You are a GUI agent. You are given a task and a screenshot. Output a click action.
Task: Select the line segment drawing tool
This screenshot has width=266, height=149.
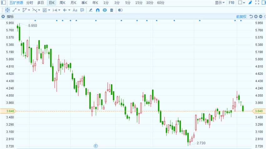point(14,10)
